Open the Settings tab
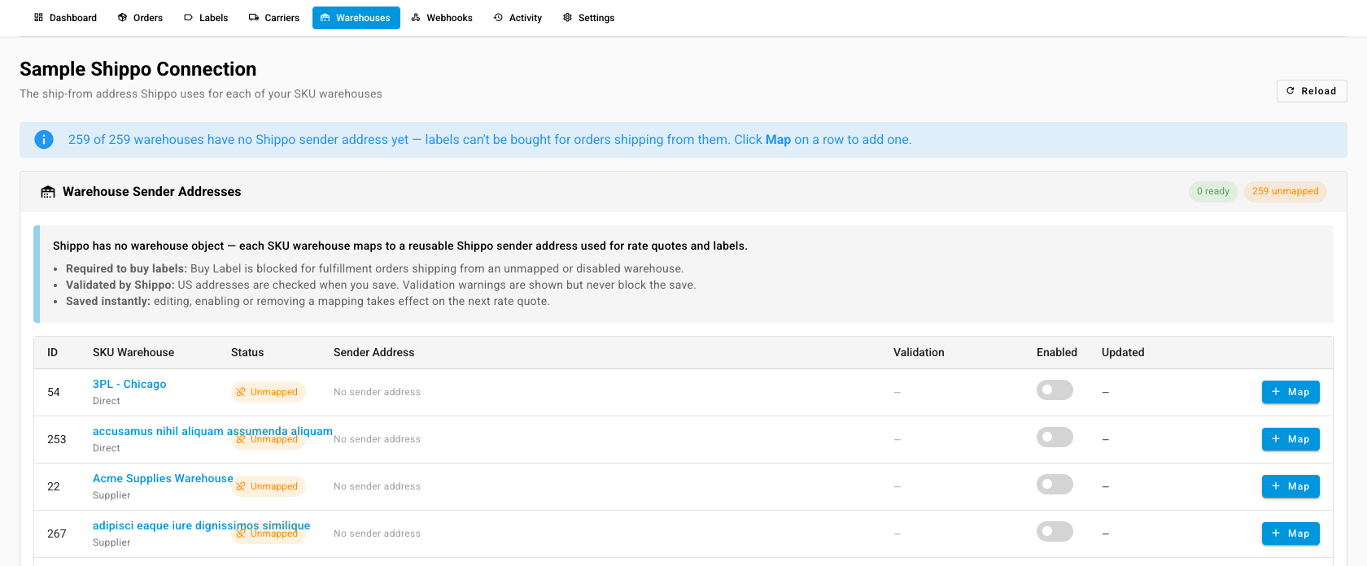1367x566 pixels. pyautogui.click(x=588, y=18)
